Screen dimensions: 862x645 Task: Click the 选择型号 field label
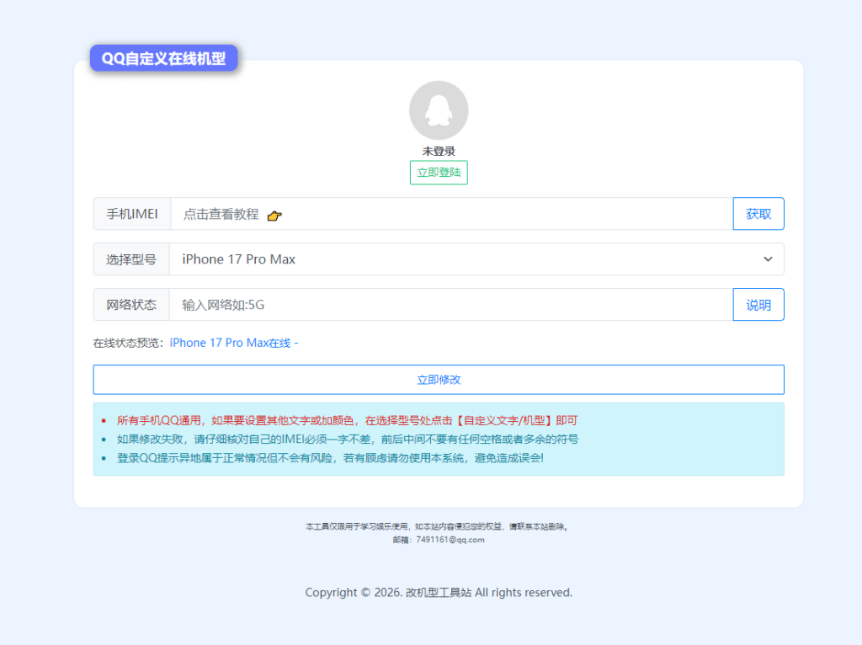pyautogui.click(x=131, y=259)
